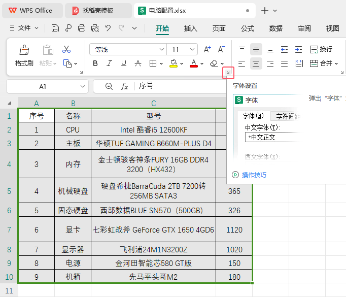Click the Copy icon in the clipboard group

67,63
